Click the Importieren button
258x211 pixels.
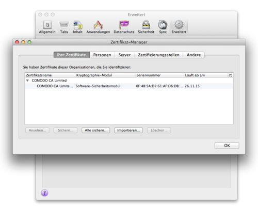128,131
